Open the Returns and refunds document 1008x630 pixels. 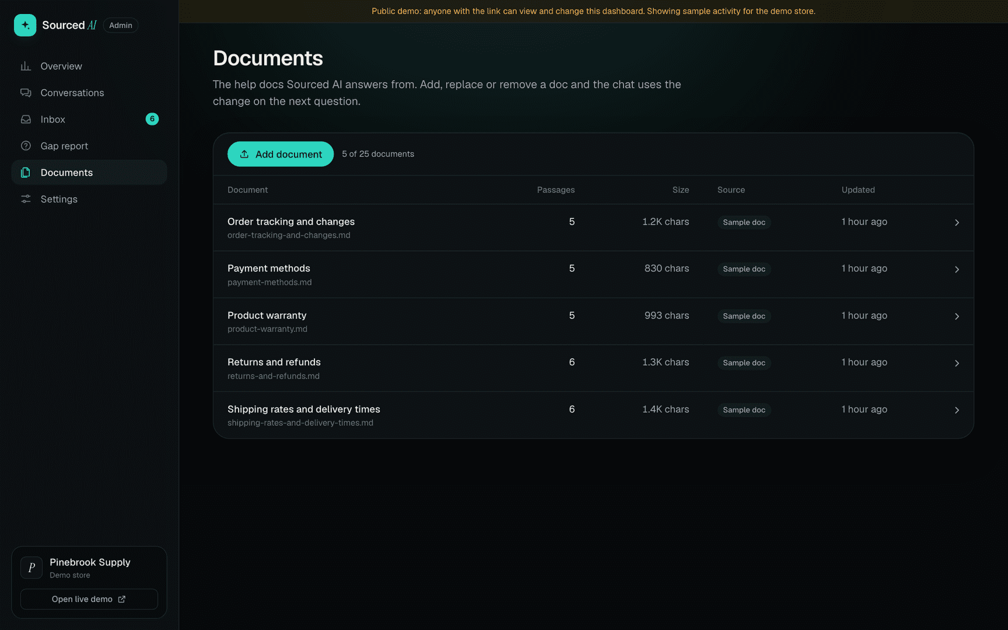(x=274, y=362)
